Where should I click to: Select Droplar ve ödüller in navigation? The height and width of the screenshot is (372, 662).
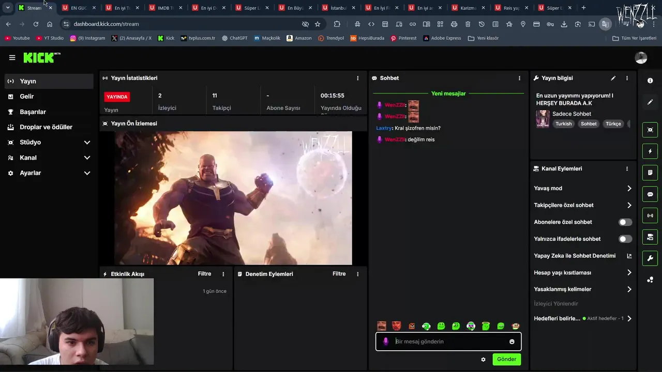click(x=49, y=127)
